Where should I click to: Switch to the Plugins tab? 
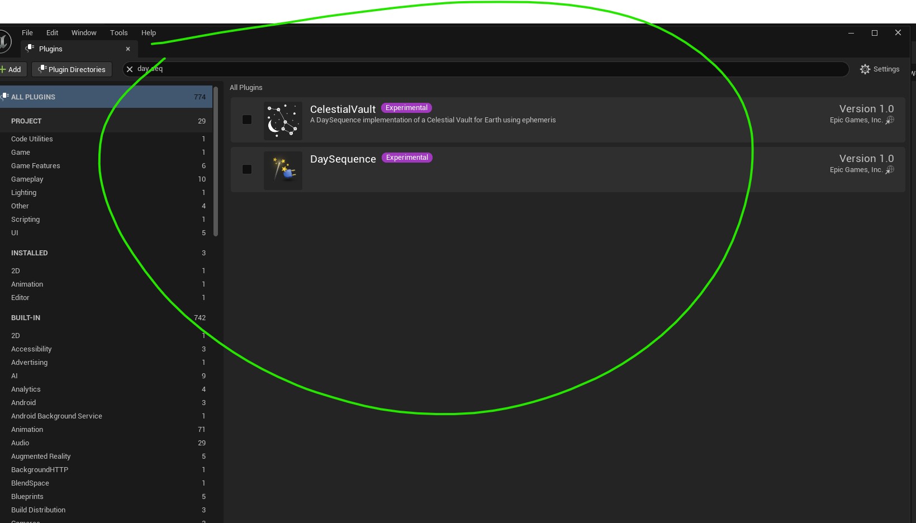click(x=79, y=49)
